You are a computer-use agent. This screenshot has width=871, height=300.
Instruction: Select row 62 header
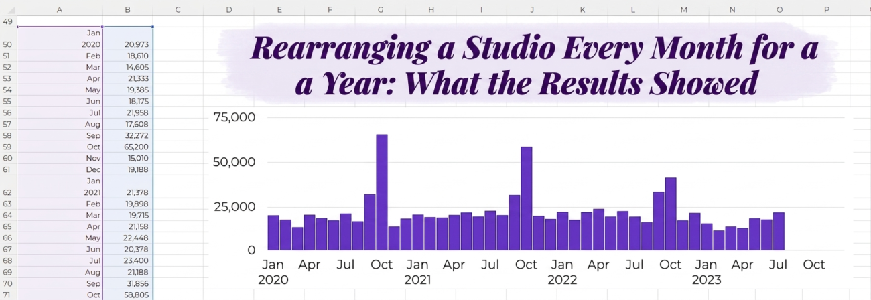click(9, 186)
